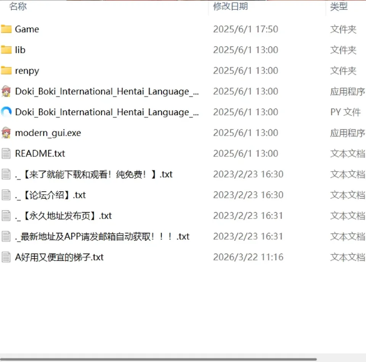This screenshot has width=366, height=362.
Task: Click the icon of A好用又便宜的梯子.txt
Action: tap(6, 257)
